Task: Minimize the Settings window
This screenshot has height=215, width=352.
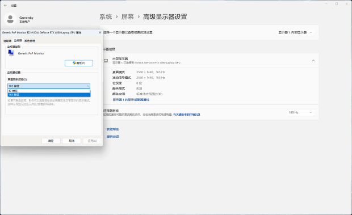Action: coord(326,4)
